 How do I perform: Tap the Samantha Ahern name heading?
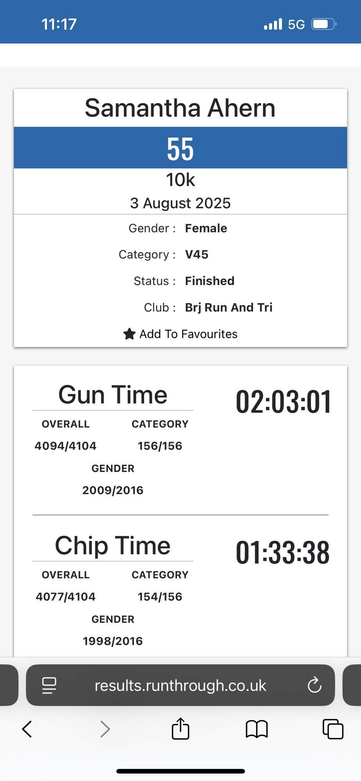point(180,108)
